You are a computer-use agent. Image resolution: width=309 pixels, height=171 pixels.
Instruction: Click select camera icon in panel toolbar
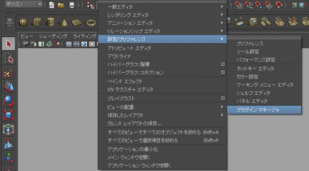click(26, 44)
